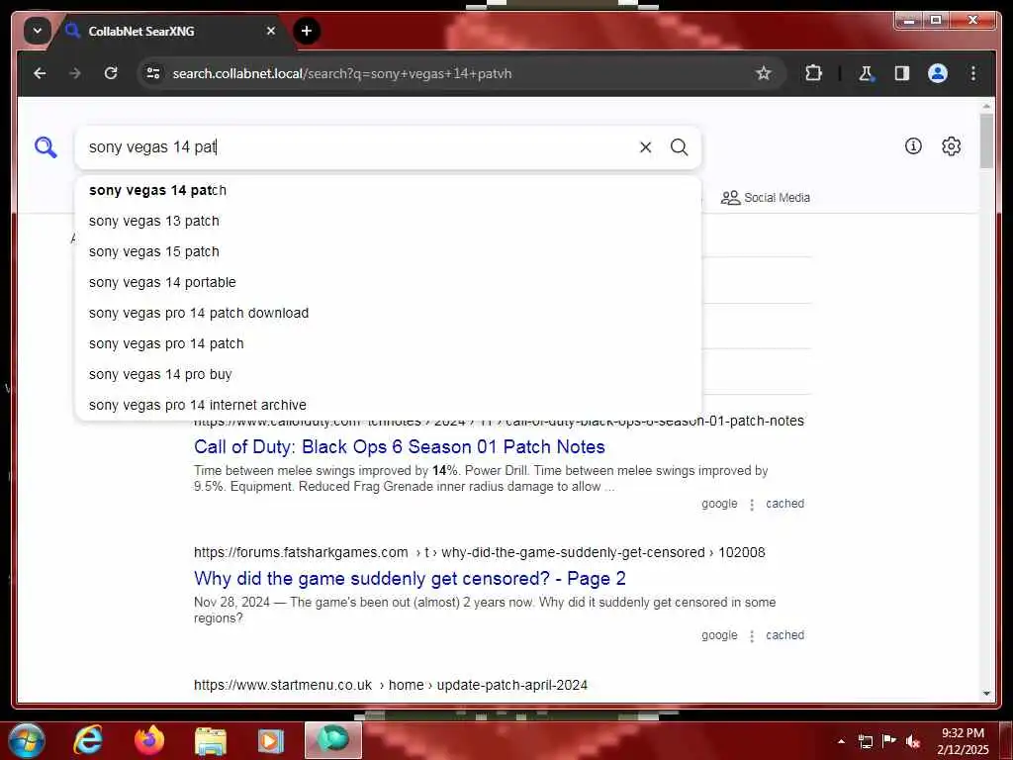Click the address bar URL
The width and height of the screenshot is (1013, 760).
click(x=341, y=73)
